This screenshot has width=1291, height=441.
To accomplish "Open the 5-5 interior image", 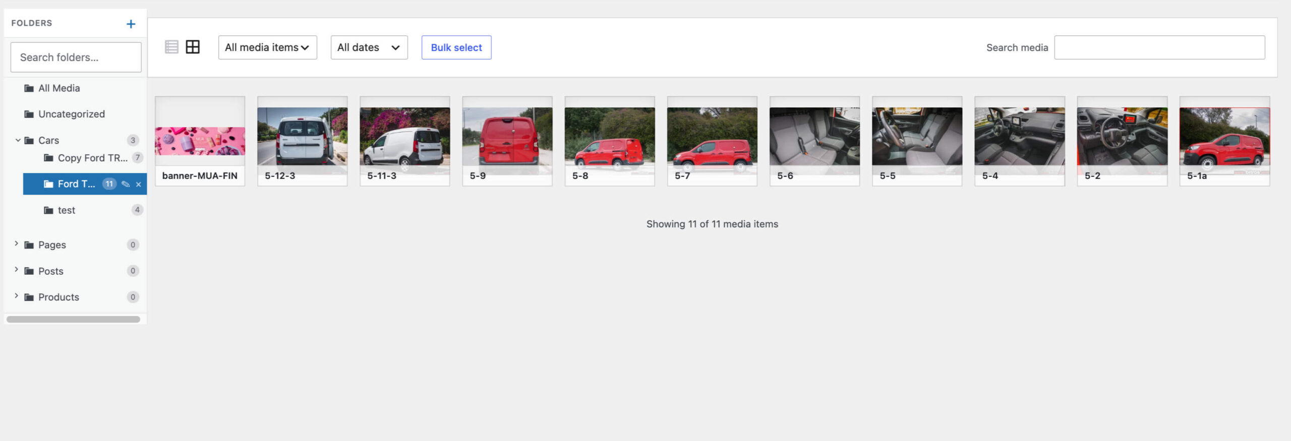I will pos(917,141).
